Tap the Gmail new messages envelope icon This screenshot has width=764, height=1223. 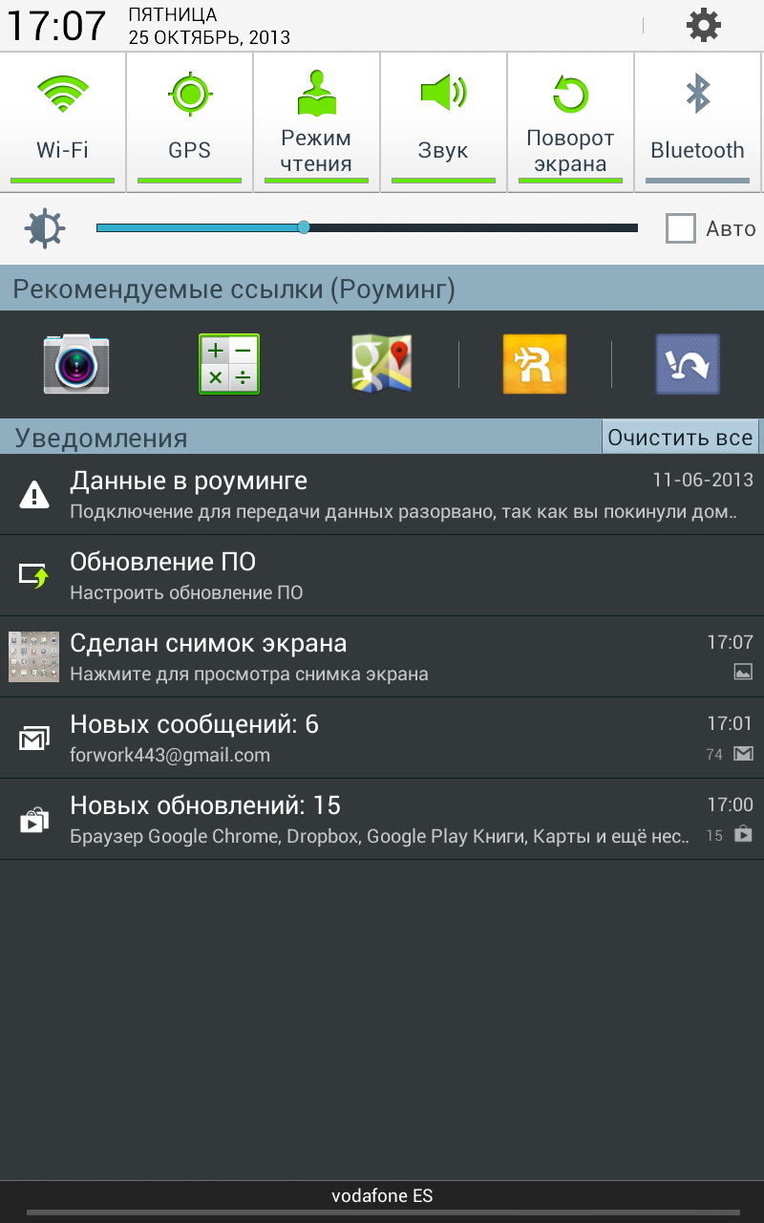34,738
